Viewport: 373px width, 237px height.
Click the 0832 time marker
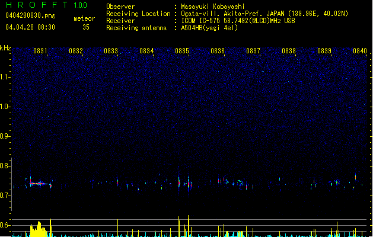[76, 51]
